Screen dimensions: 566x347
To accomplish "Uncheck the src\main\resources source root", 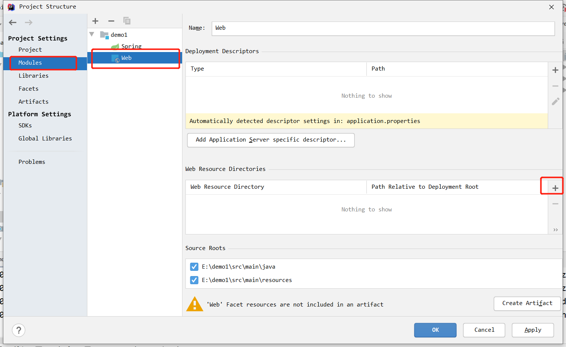I will (194, 280).
